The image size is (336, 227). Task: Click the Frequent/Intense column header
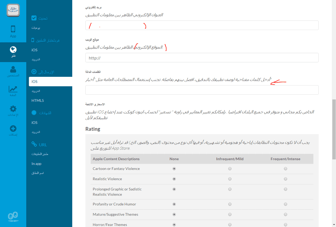[x=285, y=159]
